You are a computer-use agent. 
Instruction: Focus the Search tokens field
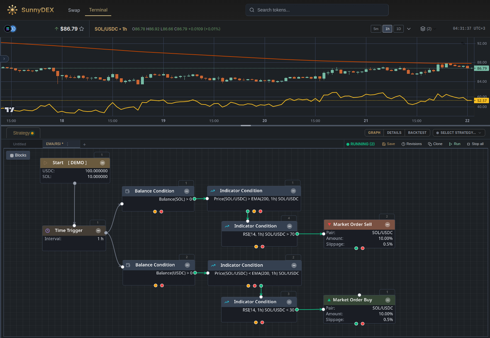click(317, 10)
